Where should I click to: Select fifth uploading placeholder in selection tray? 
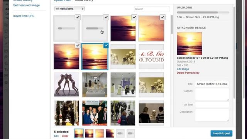click(x=120, y=133)
